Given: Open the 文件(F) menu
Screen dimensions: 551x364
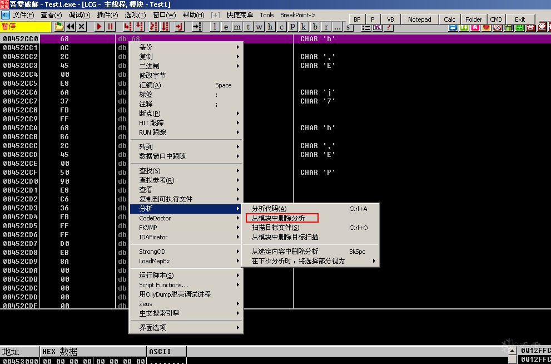Looking at the screenshot, I should (x=23, y=15).
